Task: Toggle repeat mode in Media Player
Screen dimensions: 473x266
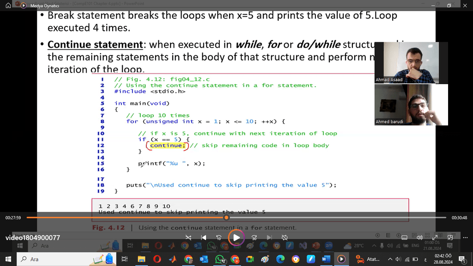Action: (285, 238)
